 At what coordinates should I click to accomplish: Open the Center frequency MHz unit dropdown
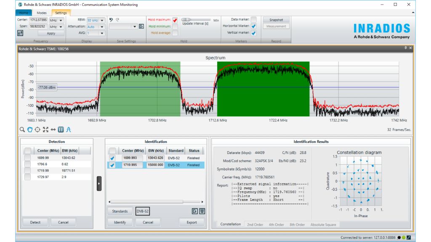pyautogui.click(x=61, y=20)
